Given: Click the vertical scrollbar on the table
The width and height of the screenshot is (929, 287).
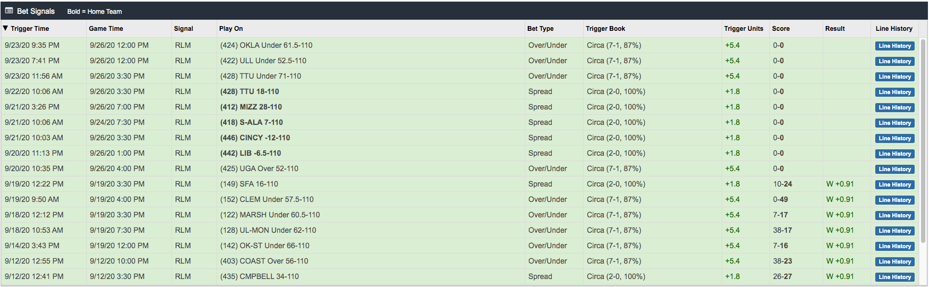Looking at the screenshot, I should (924, 141).
